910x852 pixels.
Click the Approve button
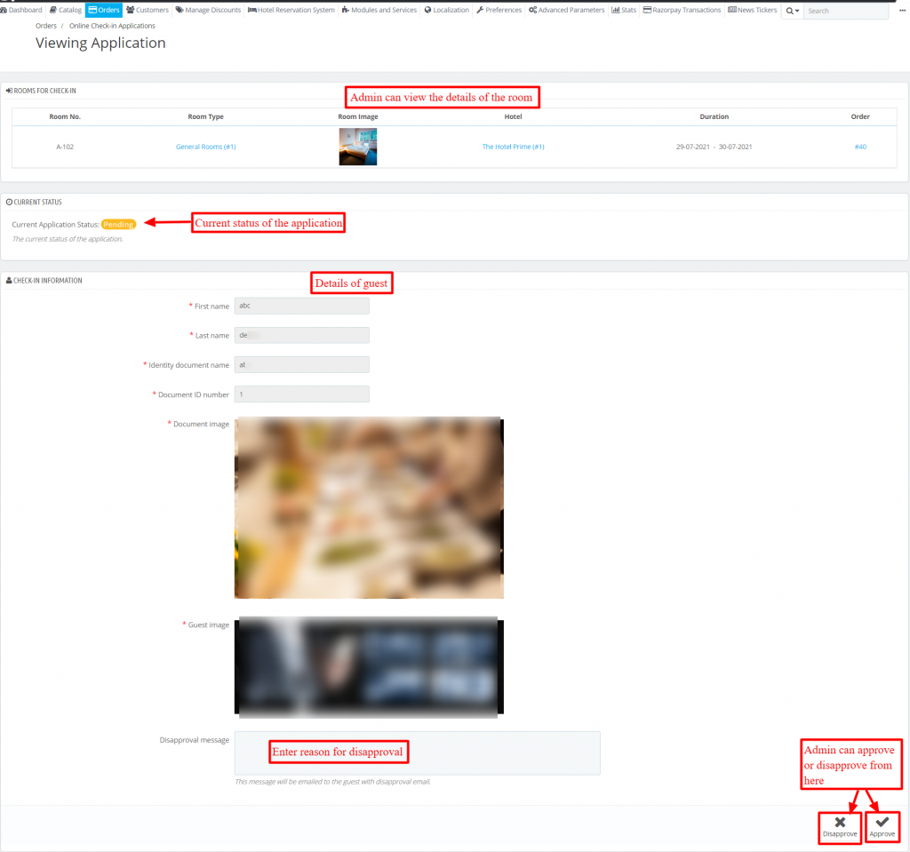(x=882, y=827)
